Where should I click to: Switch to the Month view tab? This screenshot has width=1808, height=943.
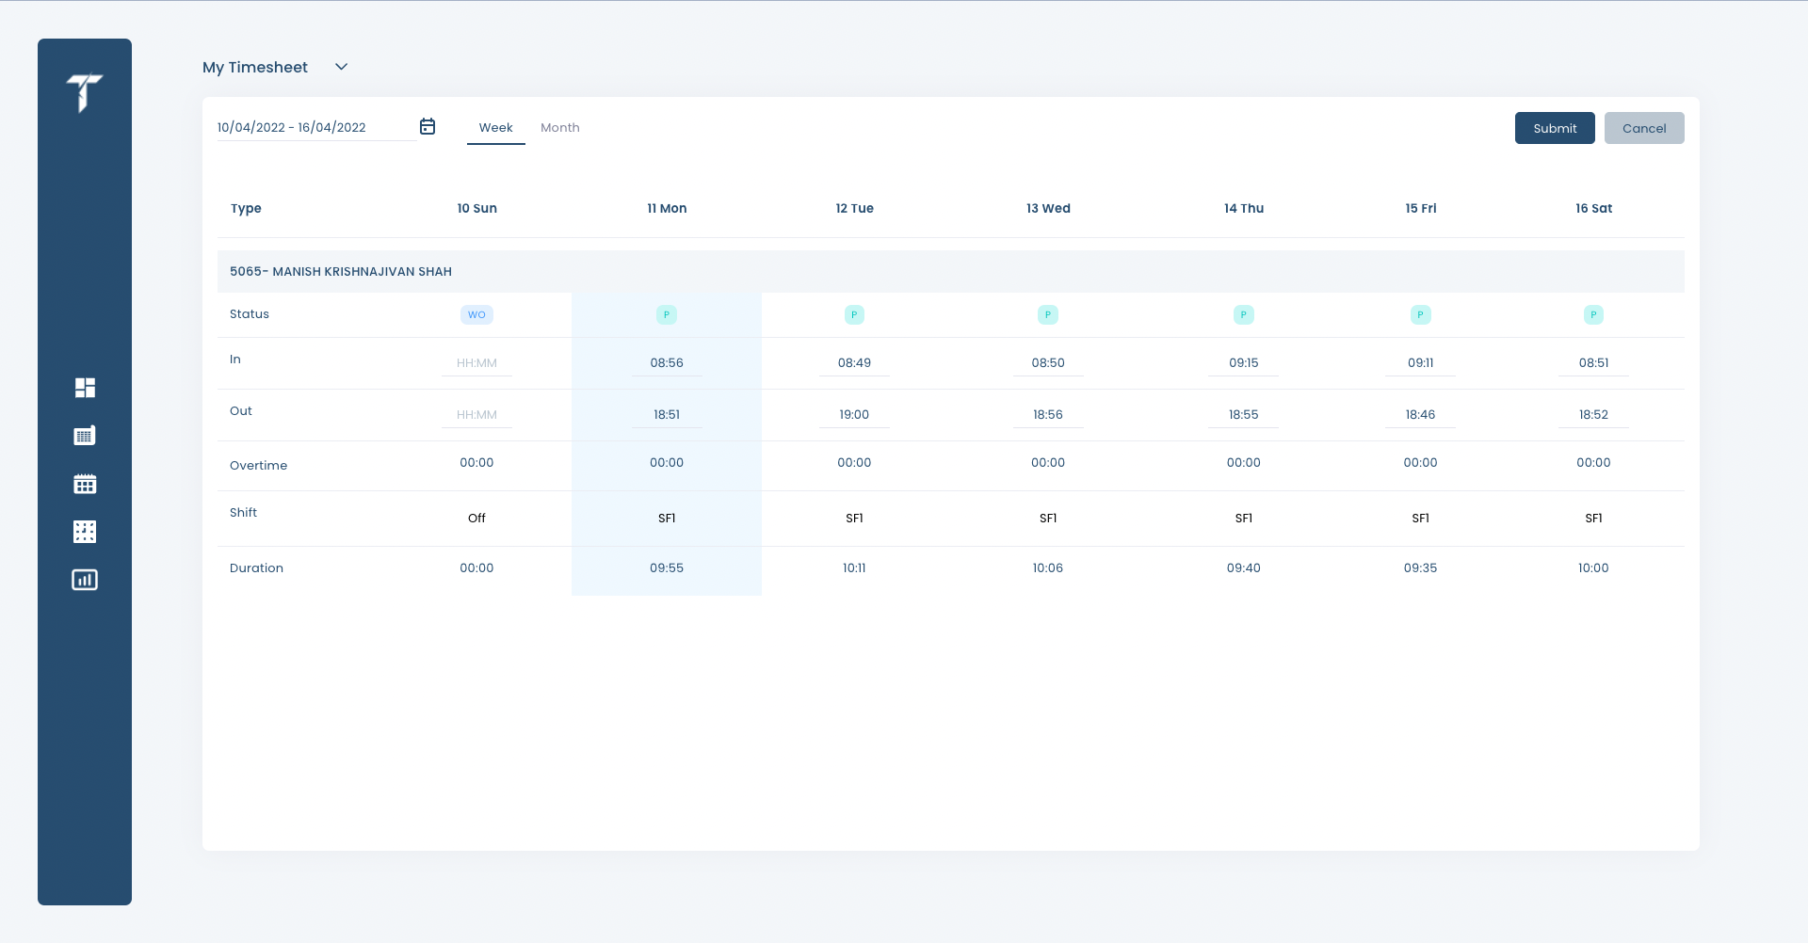[560, 127]
